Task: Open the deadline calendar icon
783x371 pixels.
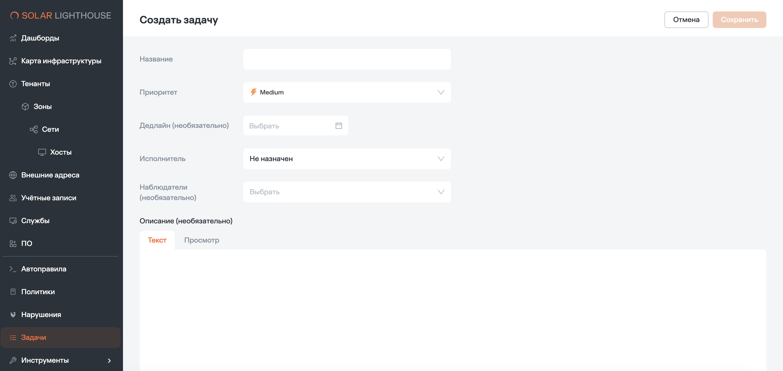Action: [339, 126]
